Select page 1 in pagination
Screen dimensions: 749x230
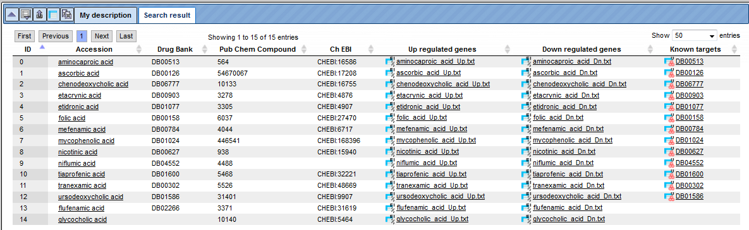82,36
